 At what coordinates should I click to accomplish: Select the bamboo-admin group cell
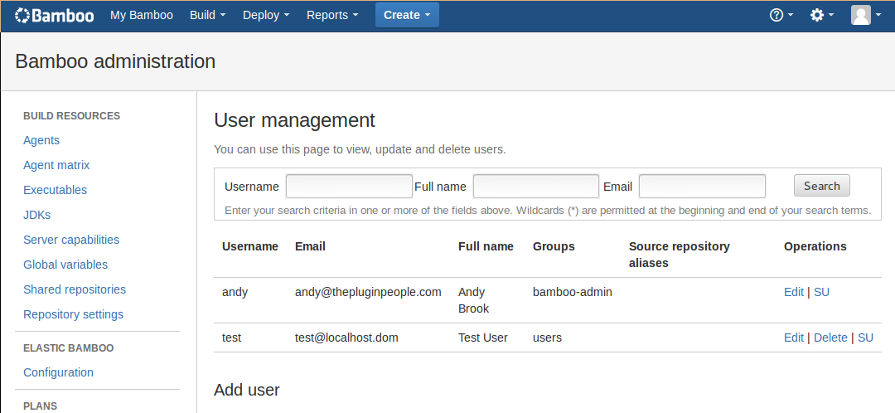(573, 292)
